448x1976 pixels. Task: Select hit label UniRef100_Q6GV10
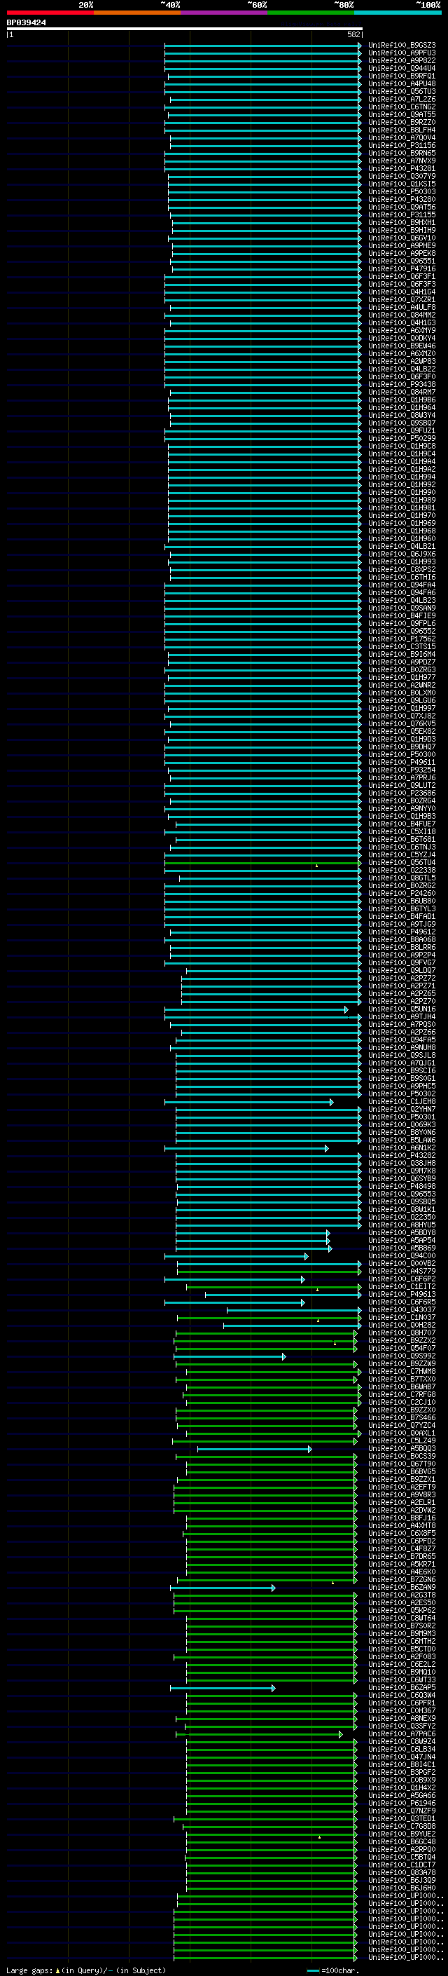402,238
